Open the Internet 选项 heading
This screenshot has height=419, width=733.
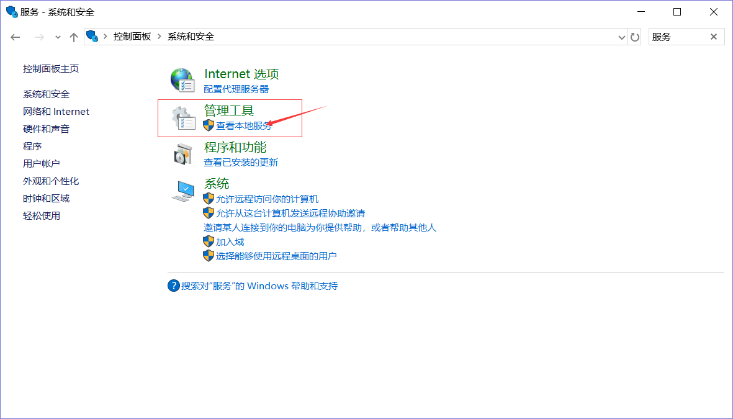click(x=241, y=74)
